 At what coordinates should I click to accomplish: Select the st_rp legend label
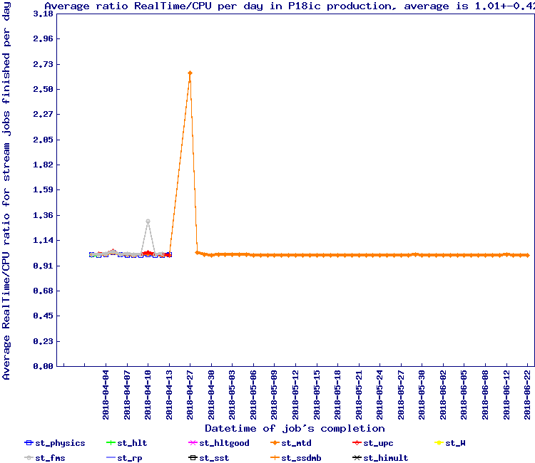130,458
